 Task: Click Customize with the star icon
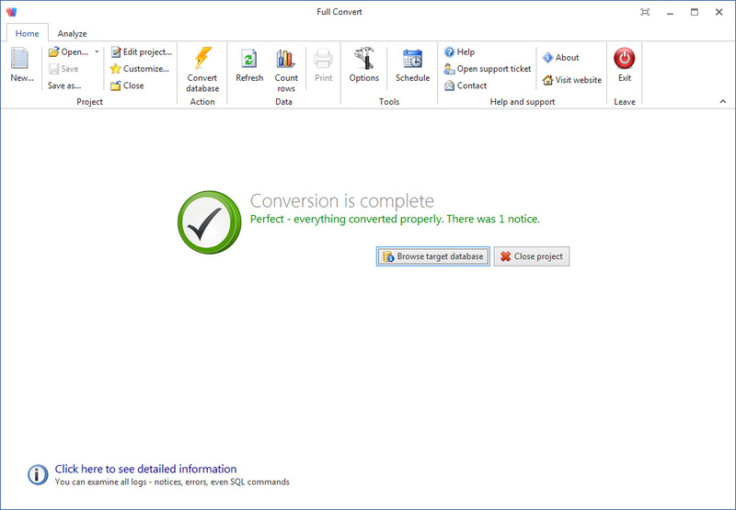pyautogui.click(x=140, y=69)
